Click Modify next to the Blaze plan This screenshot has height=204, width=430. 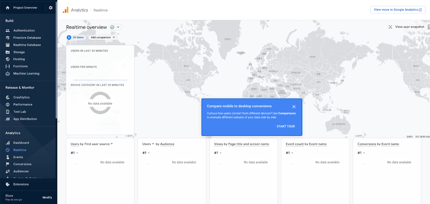(x=47, y=198)
